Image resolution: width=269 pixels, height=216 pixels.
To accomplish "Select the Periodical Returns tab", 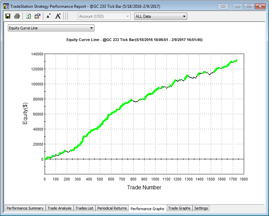I will [112, 208].
